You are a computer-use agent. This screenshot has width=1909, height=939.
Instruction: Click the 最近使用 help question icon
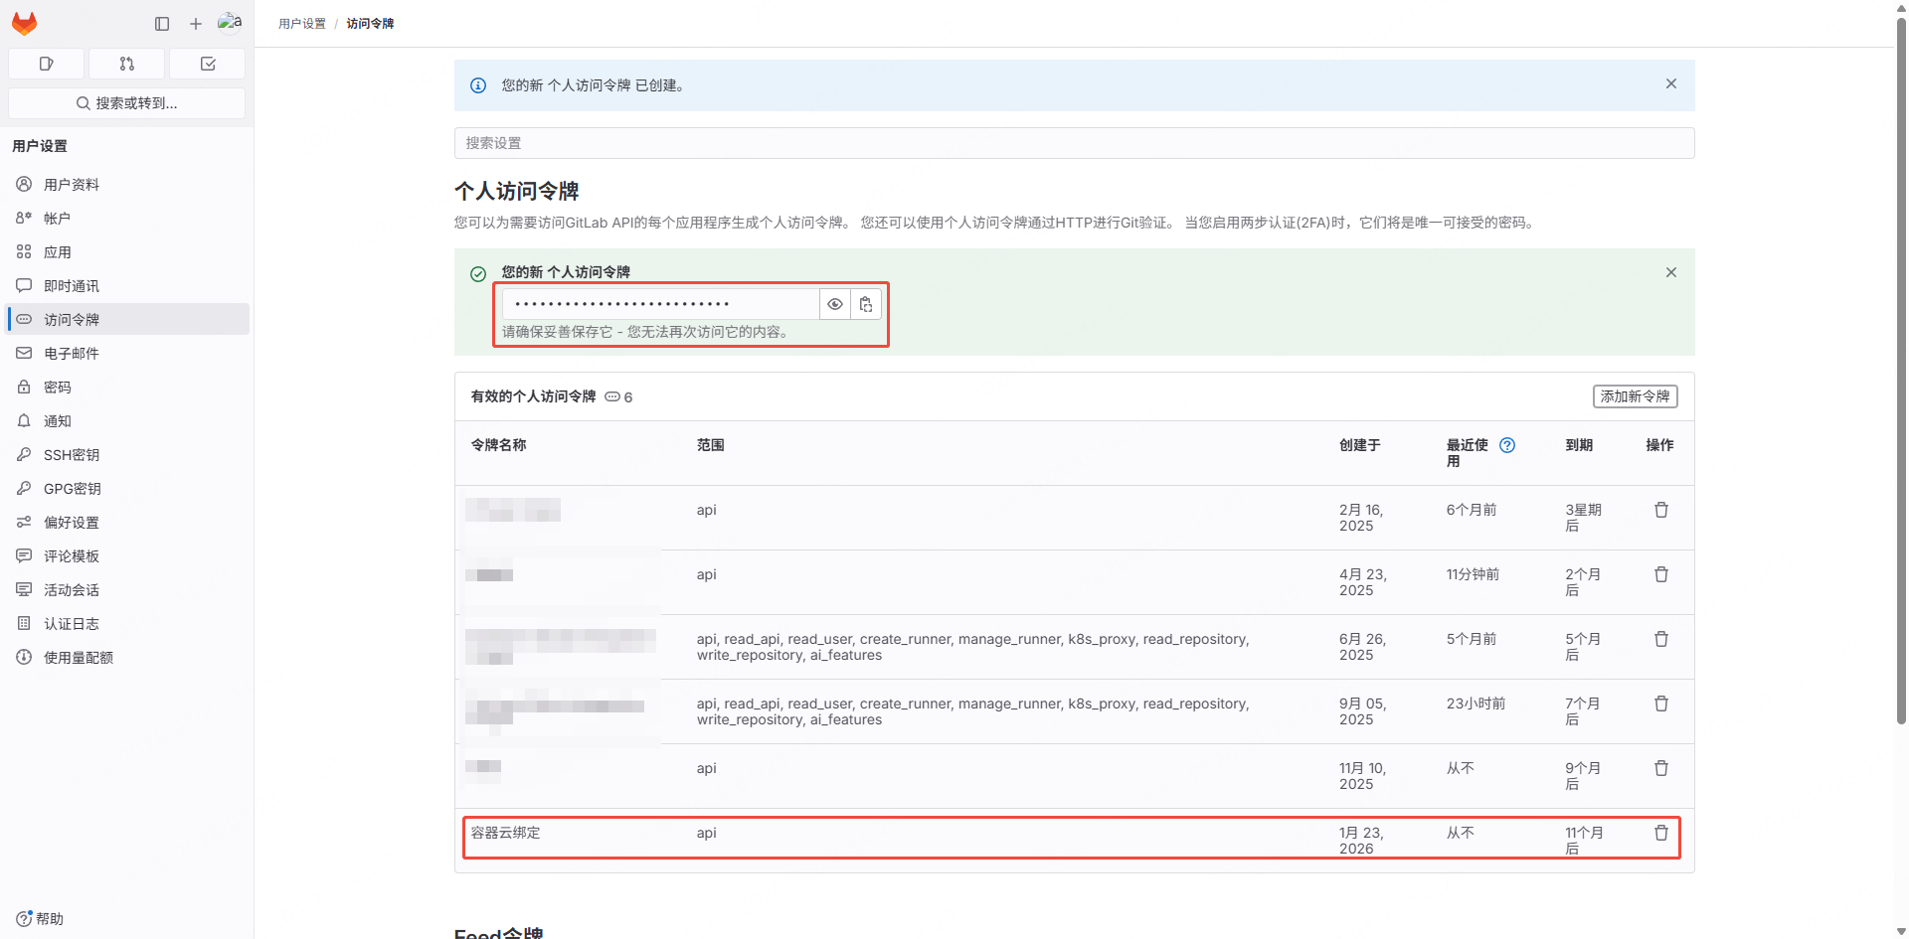tap(1507, 445)
